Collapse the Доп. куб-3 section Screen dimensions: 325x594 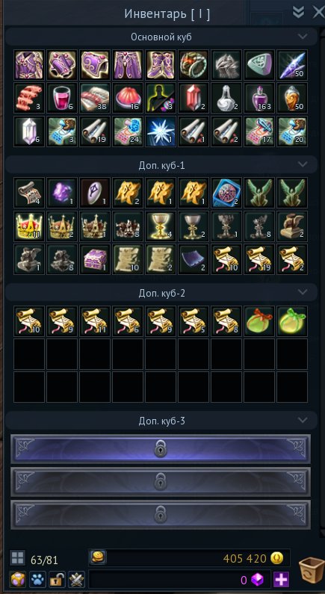click(303, 420)
